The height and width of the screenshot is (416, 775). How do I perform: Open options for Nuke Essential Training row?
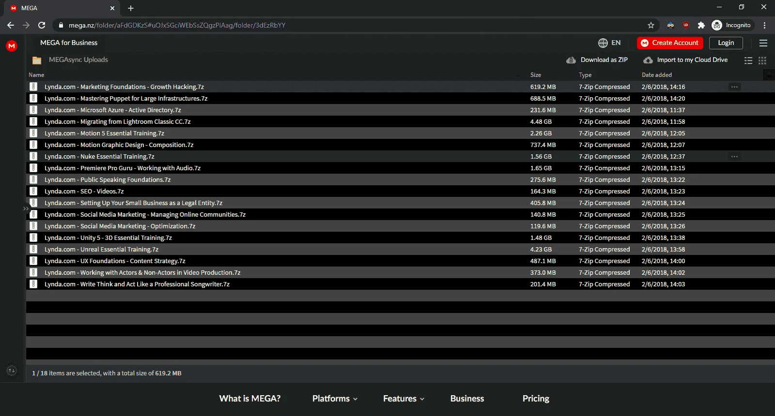click(x=734, y=157)
